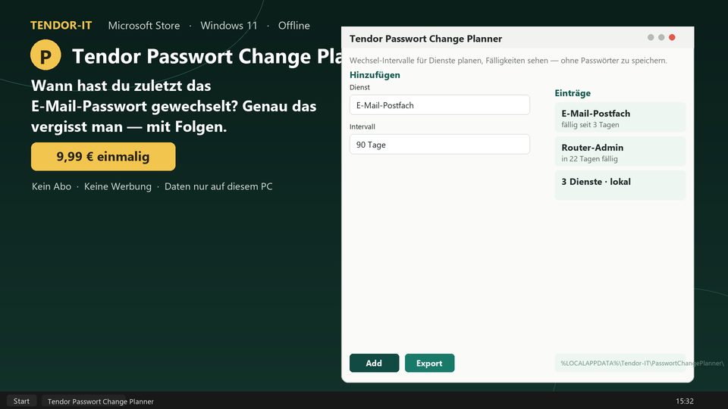The height and width of the screenshot is (409, 728).
Task: Focus the Dienst input field
Action: 440,105
